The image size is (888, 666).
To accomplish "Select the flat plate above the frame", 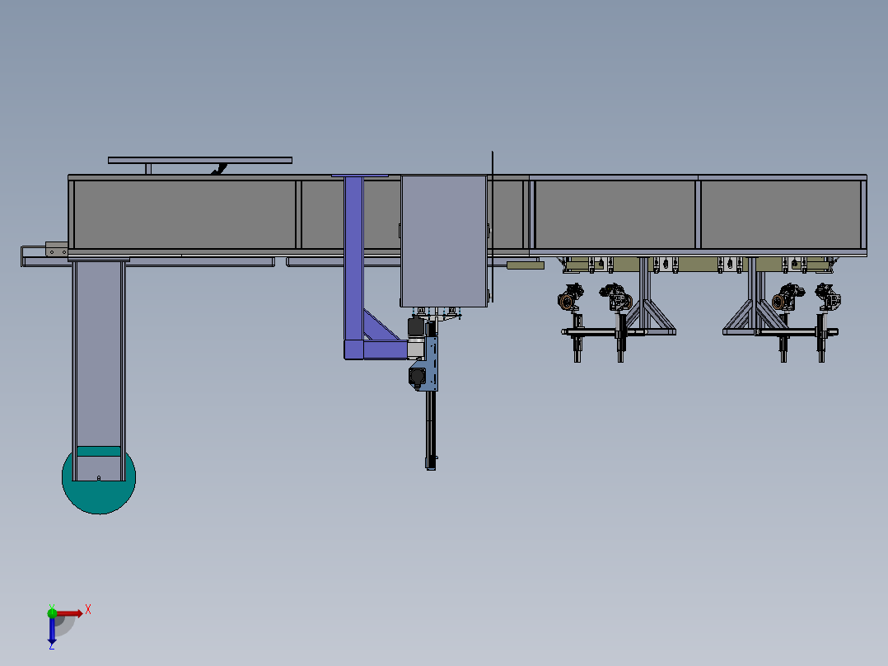I will click(x=200, y=161).
